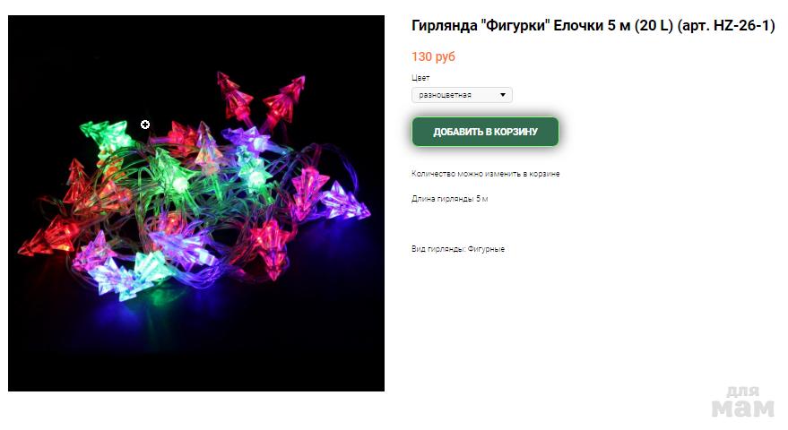Screen dimensions: 788x430
Task: Click the 'Вид гирлянды: Фигурные' line
Action: (458, 249)
